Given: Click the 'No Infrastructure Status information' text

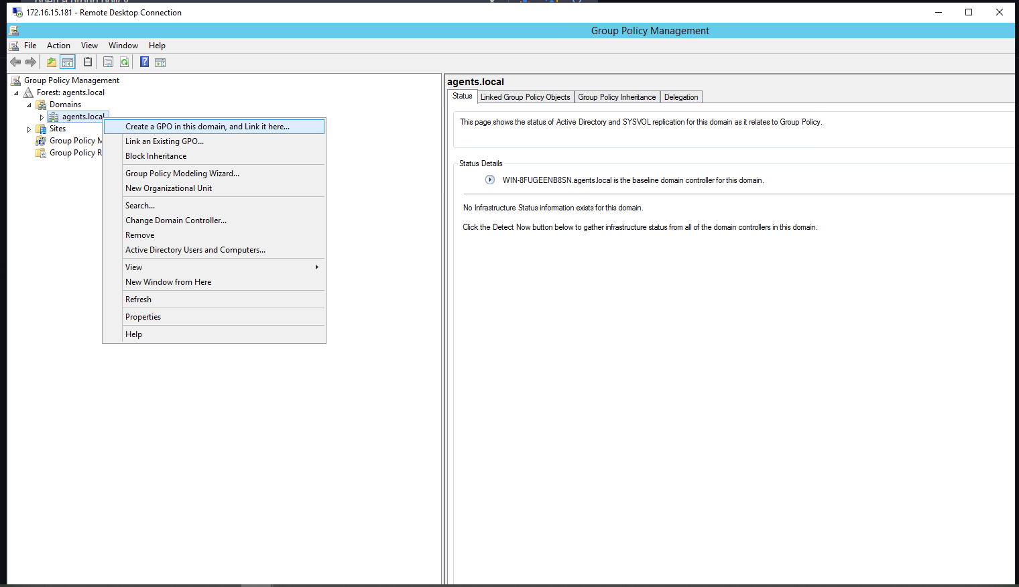Looking at the screenshot, I should coord(552,208).
